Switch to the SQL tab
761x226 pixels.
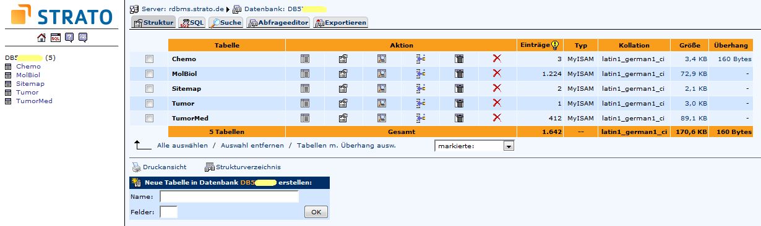192,23
